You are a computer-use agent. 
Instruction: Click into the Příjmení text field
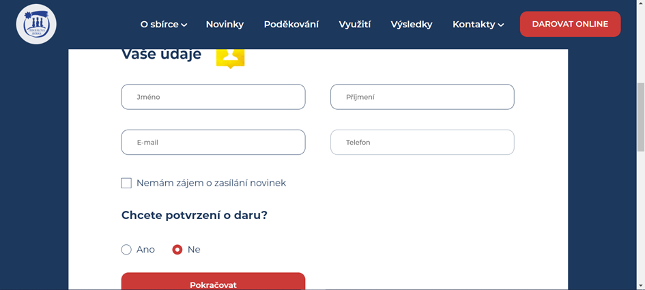click(422, 97)
